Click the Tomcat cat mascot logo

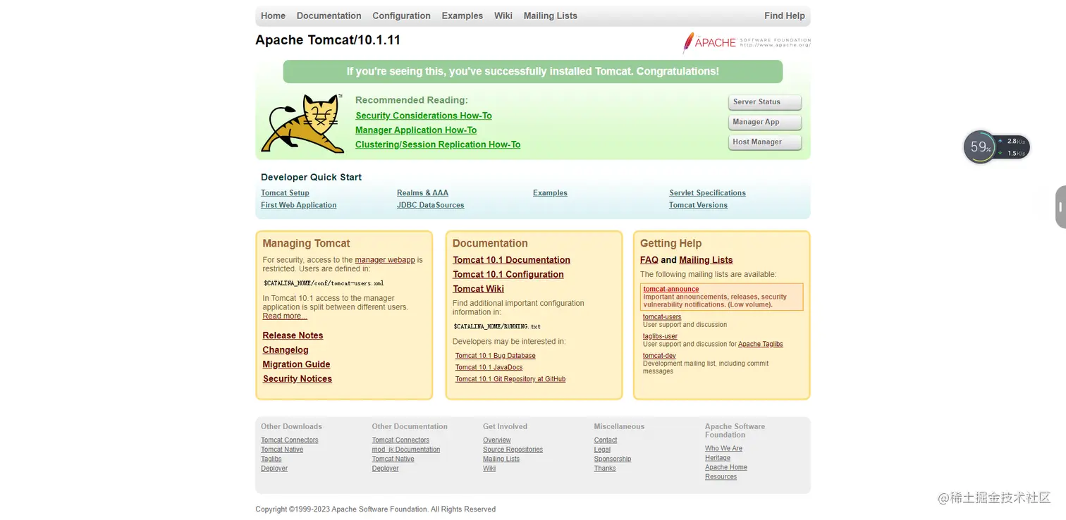pos(302,123)
